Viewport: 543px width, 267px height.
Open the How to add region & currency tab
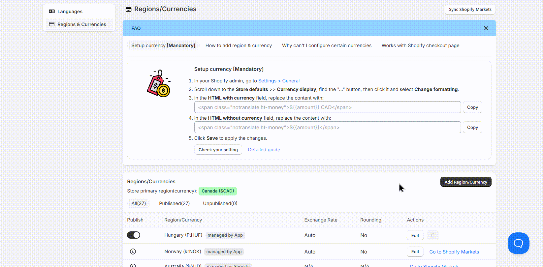pos(239,45)
